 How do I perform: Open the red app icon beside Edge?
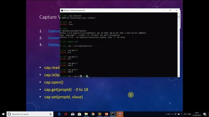coord(66,114)
